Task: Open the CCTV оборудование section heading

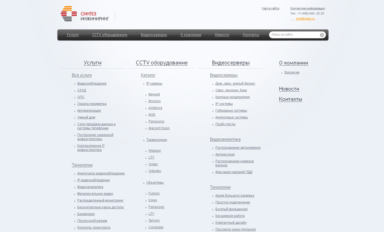Action: [x=162, y=63]
